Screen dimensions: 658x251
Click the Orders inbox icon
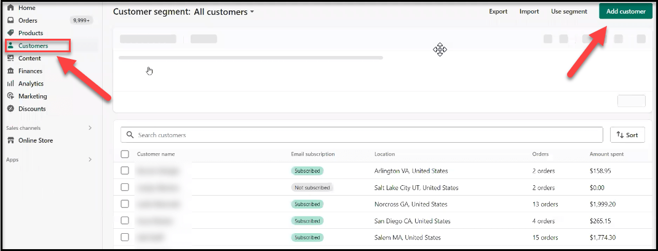coord(11,20)
